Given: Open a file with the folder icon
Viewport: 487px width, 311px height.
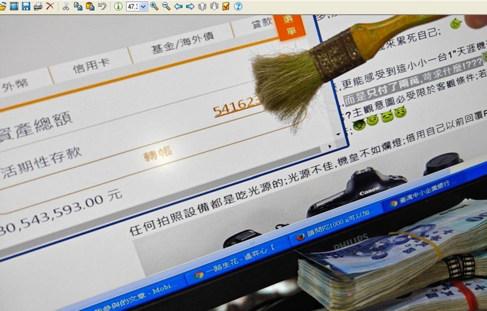Looking at the screenshot, I should pos(2,6).
